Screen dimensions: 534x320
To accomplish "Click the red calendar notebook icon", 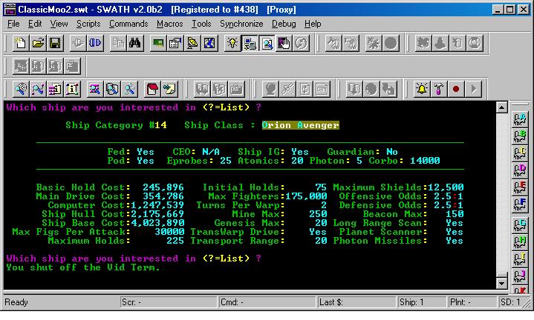I will (152, 90).
